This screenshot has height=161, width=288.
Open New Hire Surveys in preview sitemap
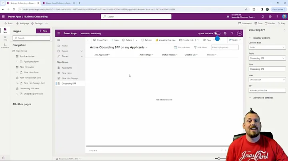click(x=70, y=78)
